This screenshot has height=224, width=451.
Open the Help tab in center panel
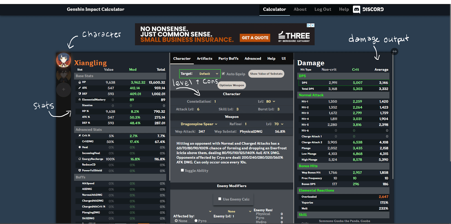point(271,58)
